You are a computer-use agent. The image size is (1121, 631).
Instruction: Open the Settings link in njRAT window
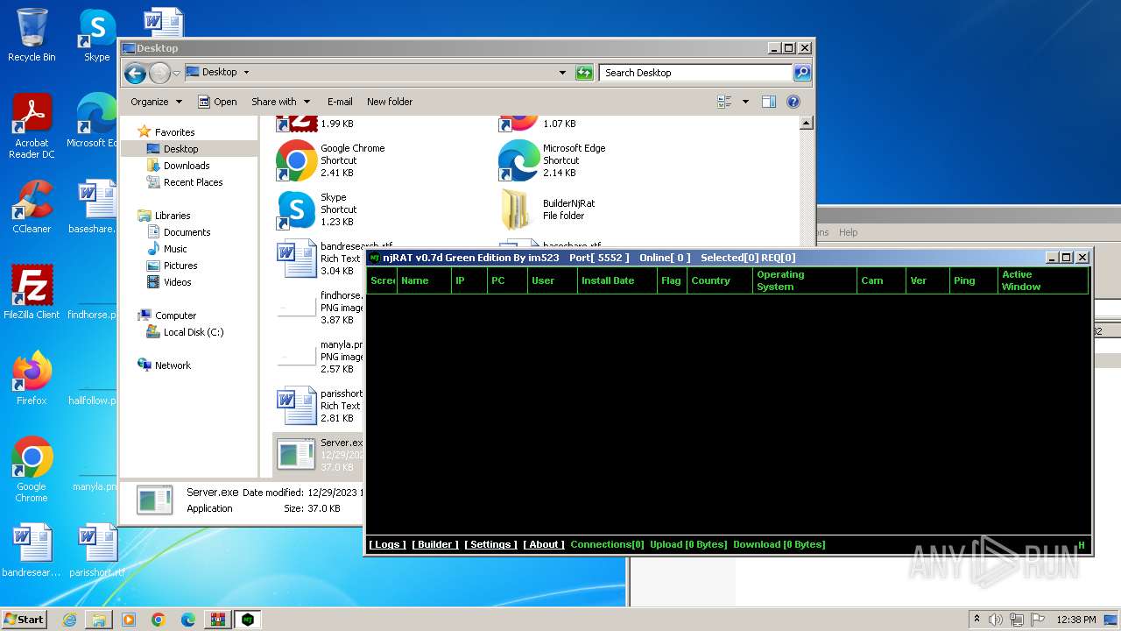tap(490, 545)
